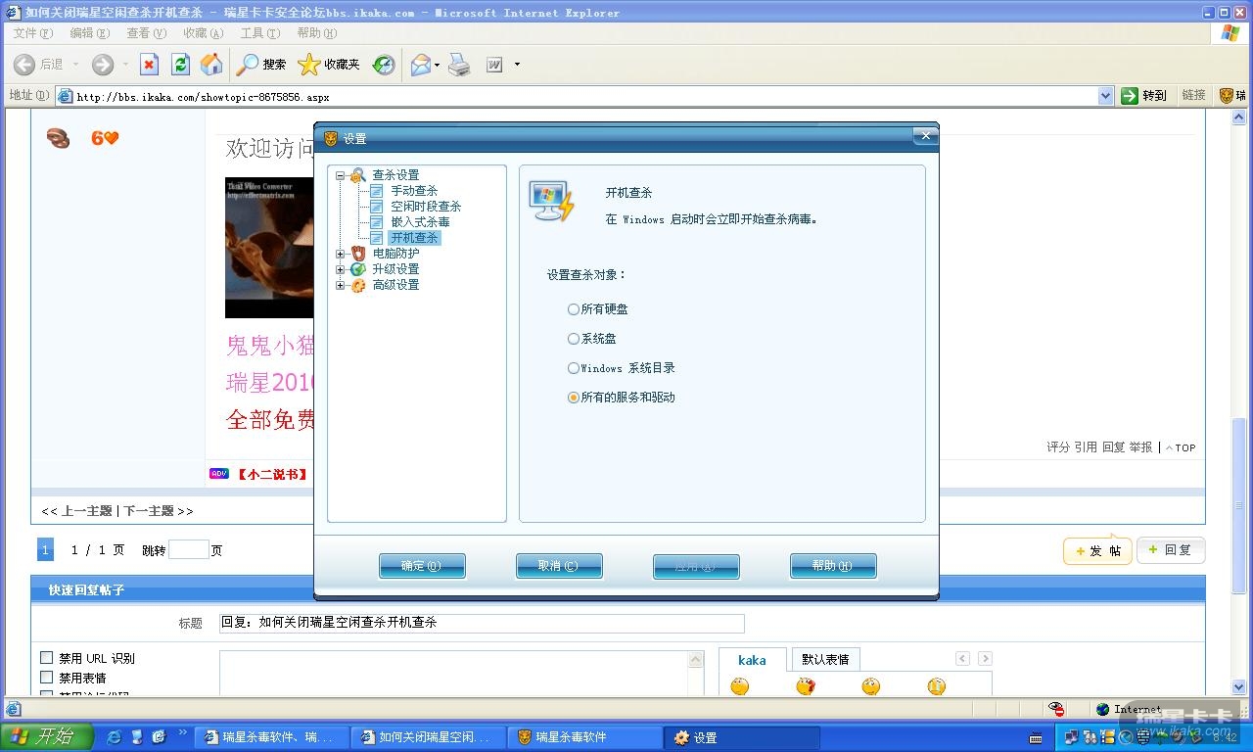Screen dimensions: 1253x752
Task: Click the 查杀设置 magnifier icon
Action: click(358, 175)
